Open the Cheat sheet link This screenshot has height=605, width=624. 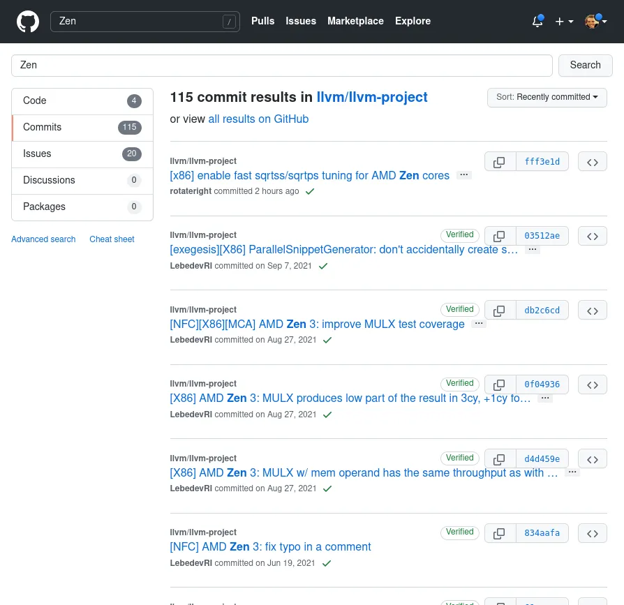pos(112,239)
